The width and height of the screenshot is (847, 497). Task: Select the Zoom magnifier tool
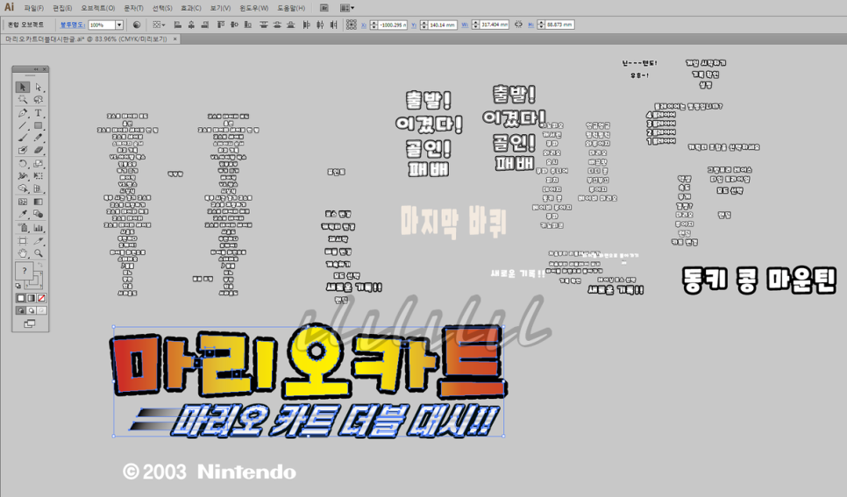click(39, 252)
